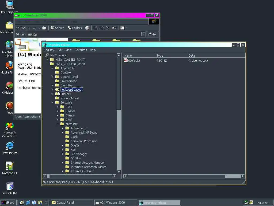This screenshot has height=206, width=274.
Task: Click the values pane scroll right arrow
Action: (x=243, y=176)
